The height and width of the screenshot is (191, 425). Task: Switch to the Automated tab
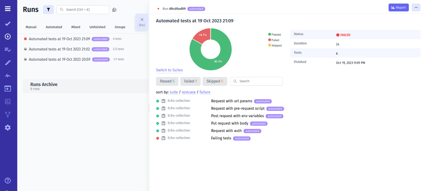54,27
